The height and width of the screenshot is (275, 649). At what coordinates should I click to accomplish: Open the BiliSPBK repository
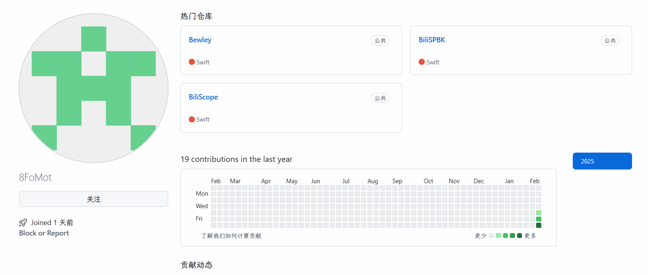pos(432,40)
